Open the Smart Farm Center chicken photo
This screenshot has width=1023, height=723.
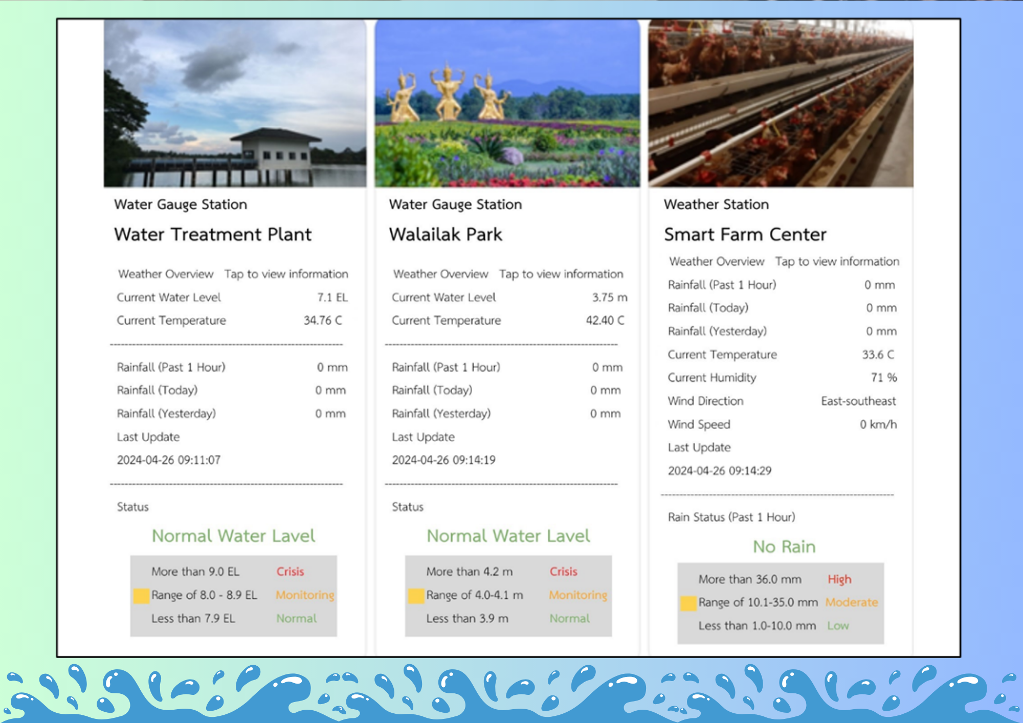pos(781,104)
